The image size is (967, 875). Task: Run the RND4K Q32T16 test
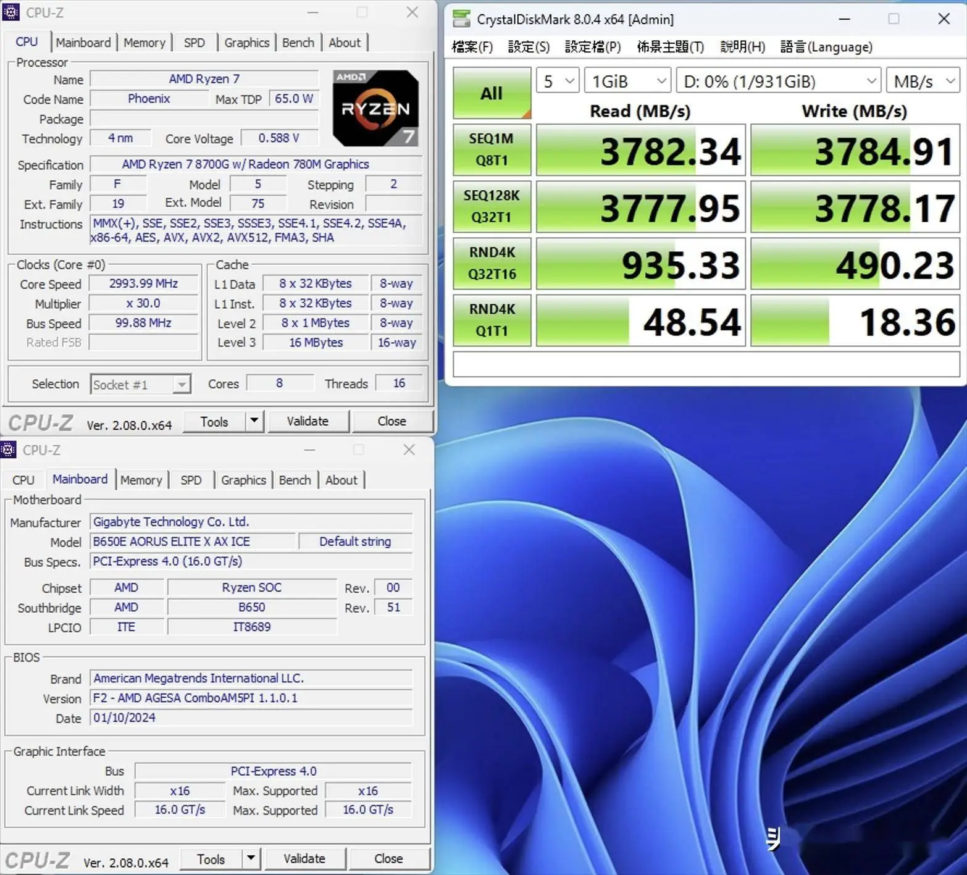point(492,263)
